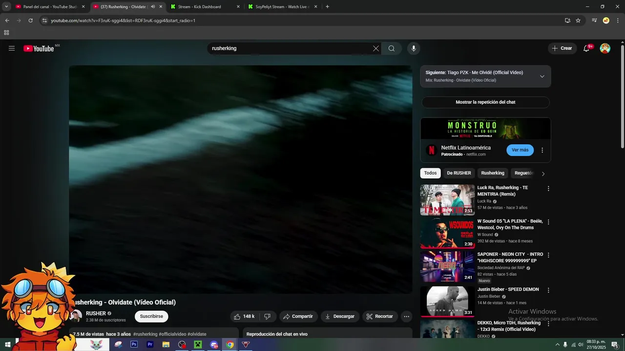The height and width of the screenshot is (351, 625).
Task: Select the Rusherking filter chip
Action: [x=493, y=173]
